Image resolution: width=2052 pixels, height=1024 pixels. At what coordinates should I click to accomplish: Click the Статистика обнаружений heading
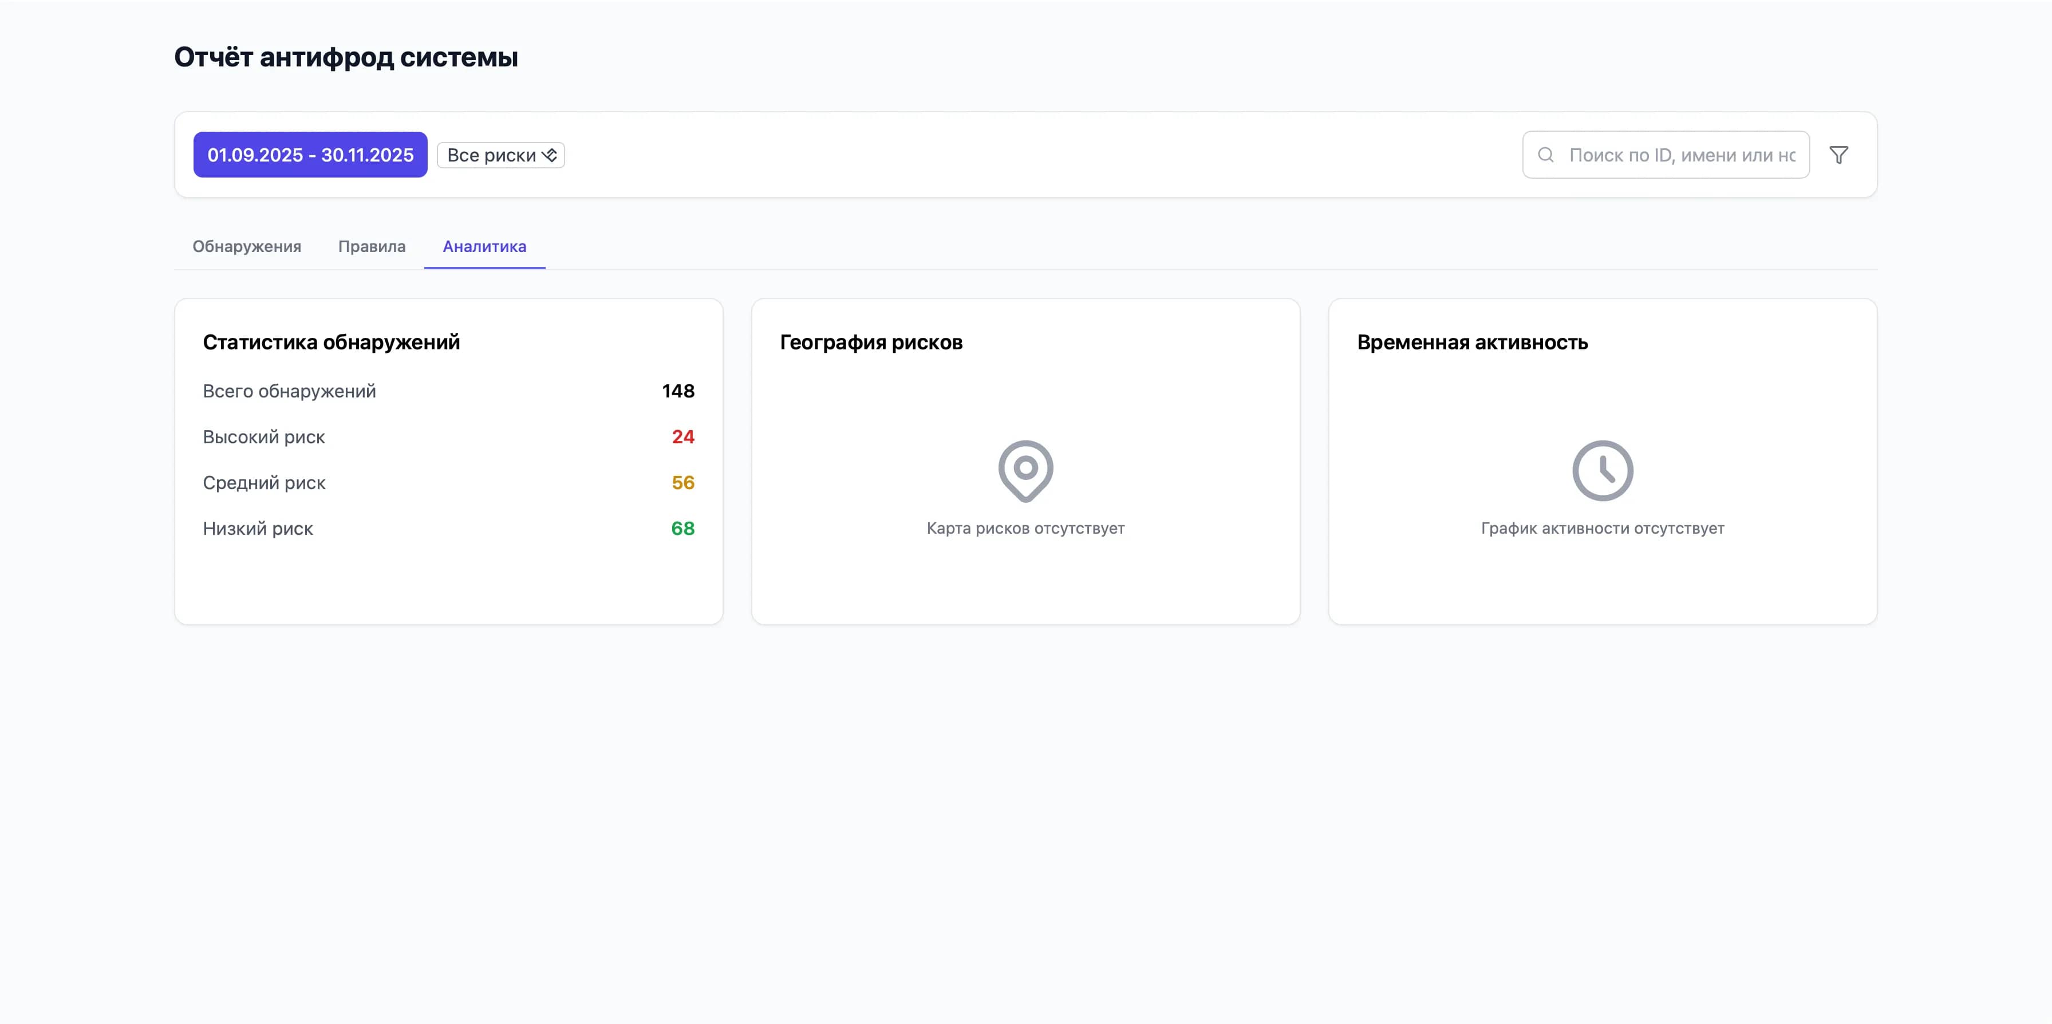pyautogui.click(x=332, y=342)
